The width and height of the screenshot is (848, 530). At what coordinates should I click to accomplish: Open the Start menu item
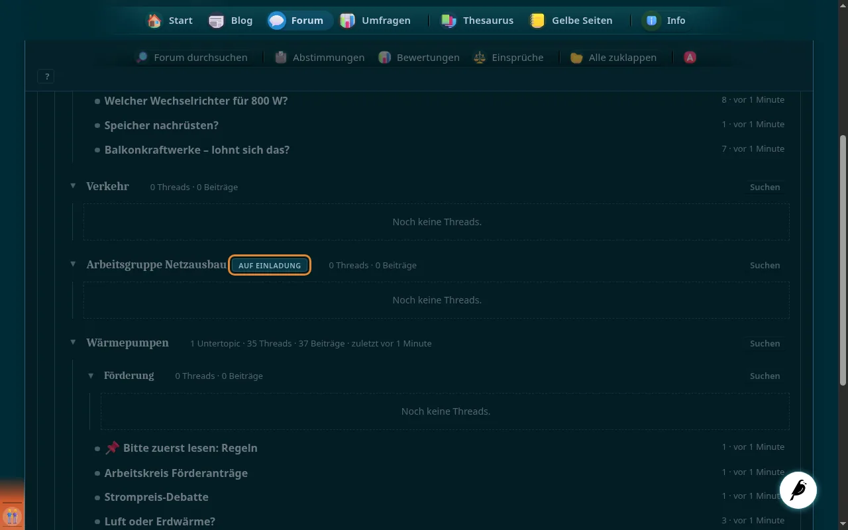(x=170, y=21)
